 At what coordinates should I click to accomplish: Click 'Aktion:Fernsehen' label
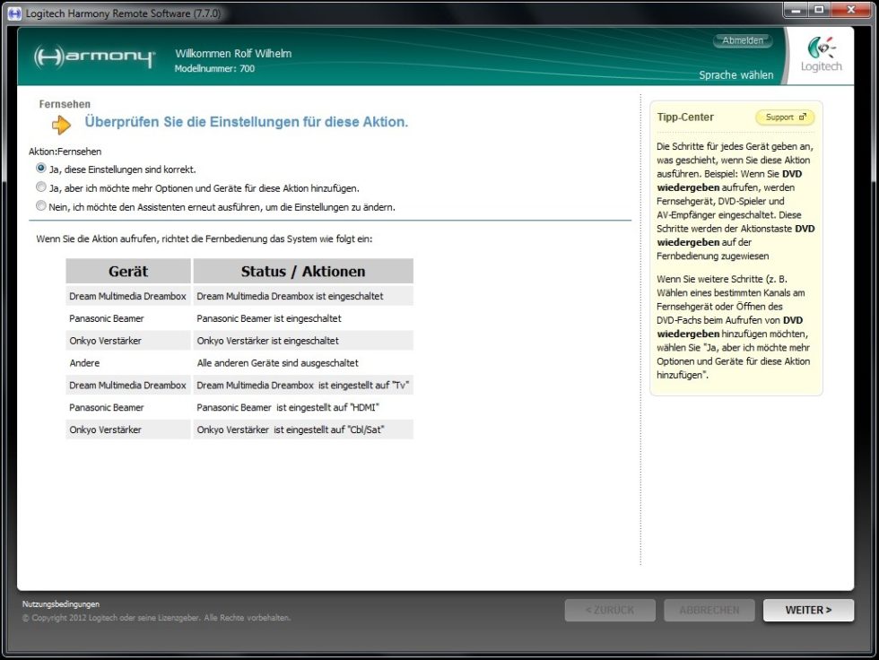click(x=65, y=152)
